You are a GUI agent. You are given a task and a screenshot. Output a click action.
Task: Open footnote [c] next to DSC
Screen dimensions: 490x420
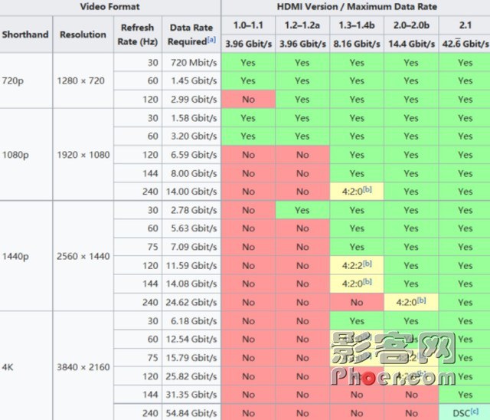coord(475,412)
